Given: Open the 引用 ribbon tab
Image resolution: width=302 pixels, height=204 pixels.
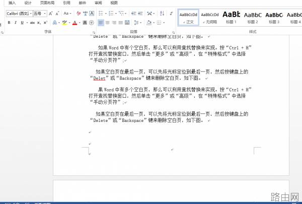Looking at the screenshot, I should [66, 3].
